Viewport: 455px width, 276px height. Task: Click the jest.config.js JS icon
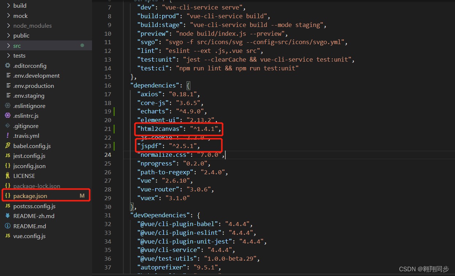(x=8, y=156)
